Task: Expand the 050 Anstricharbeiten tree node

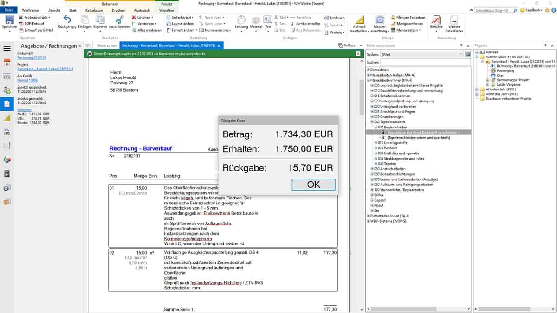Action: (x=372, y=169)
